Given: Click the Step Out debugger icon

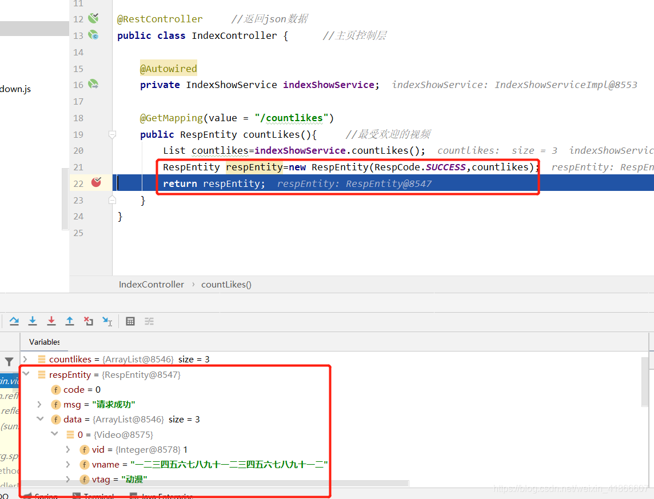Looking at the screenshot, I should [x=70, y=321].
